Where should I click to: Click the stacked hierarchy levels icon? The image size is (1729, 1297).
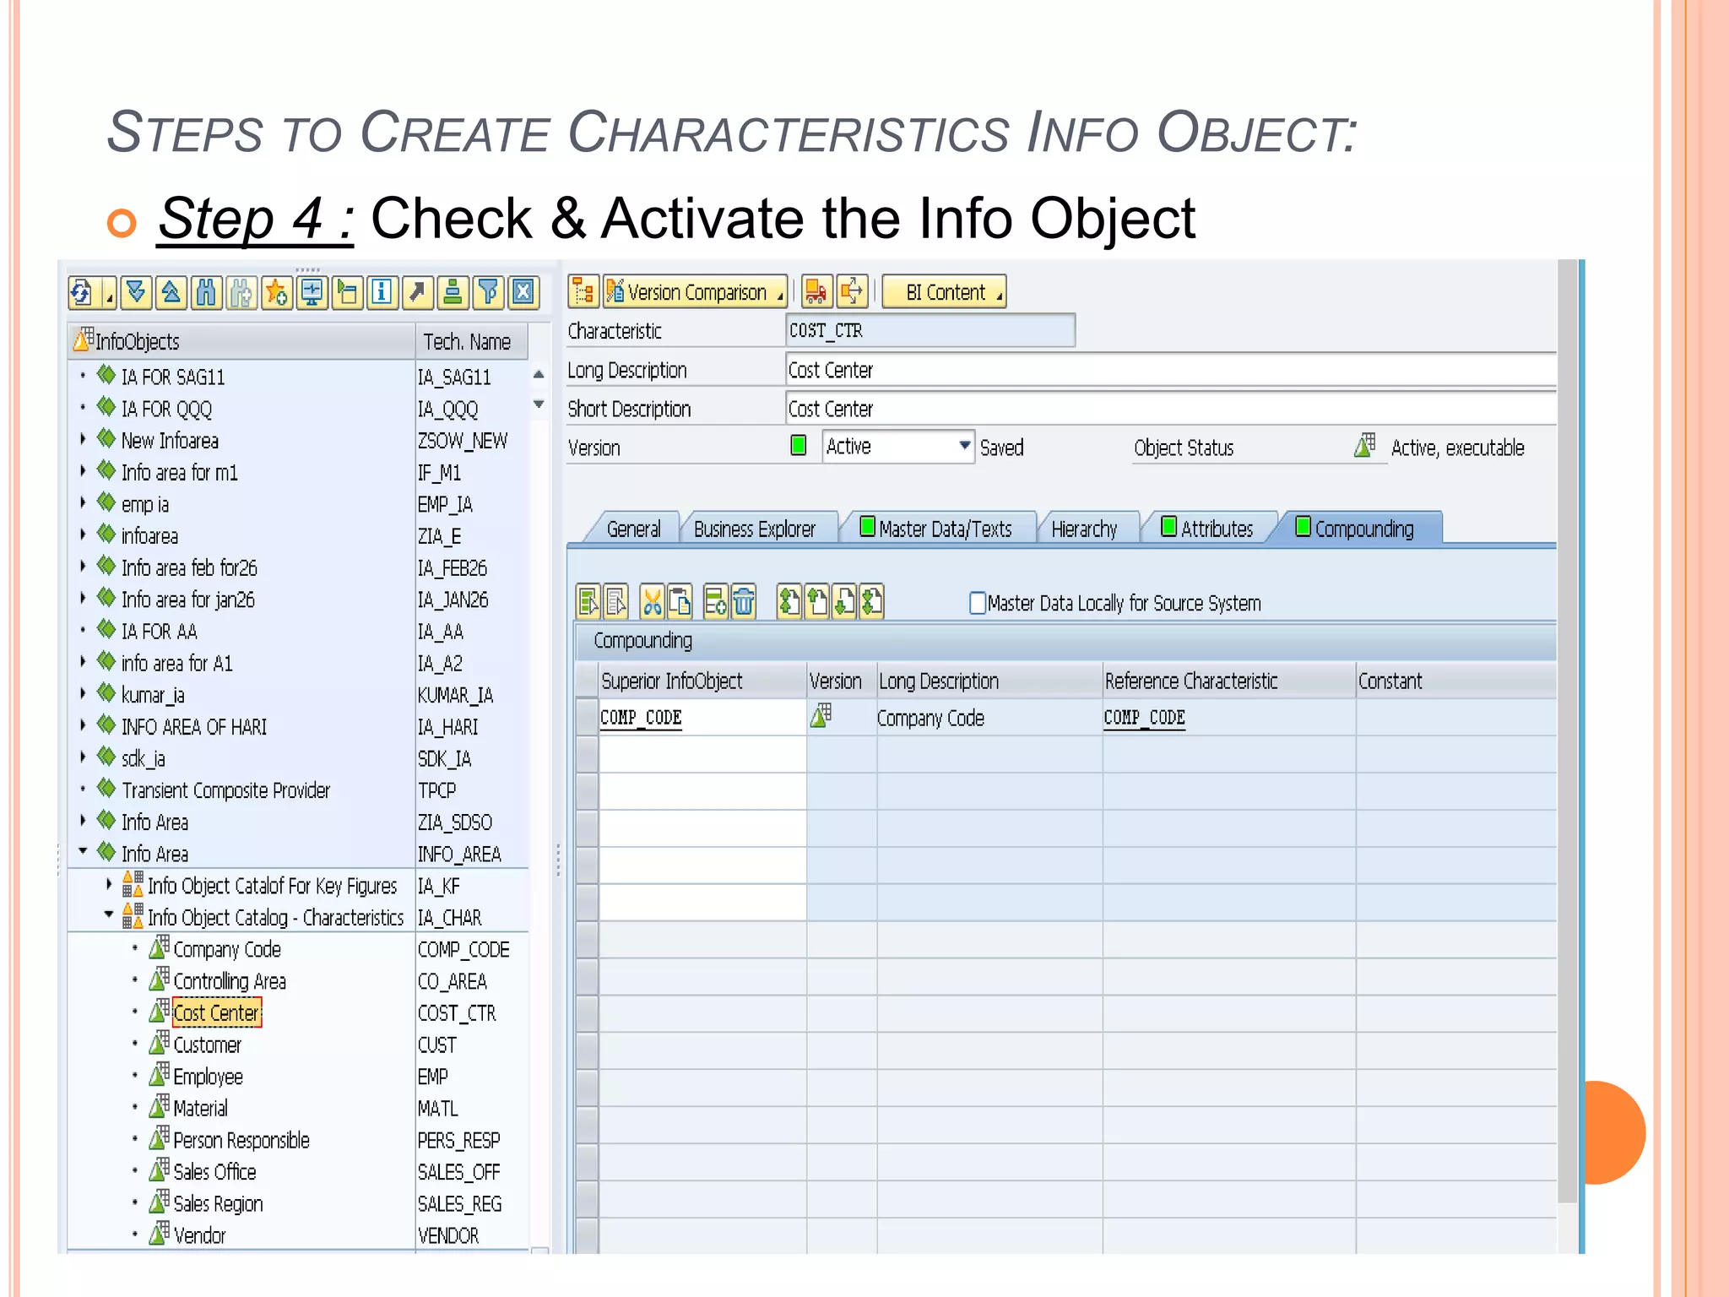[453, 293]
